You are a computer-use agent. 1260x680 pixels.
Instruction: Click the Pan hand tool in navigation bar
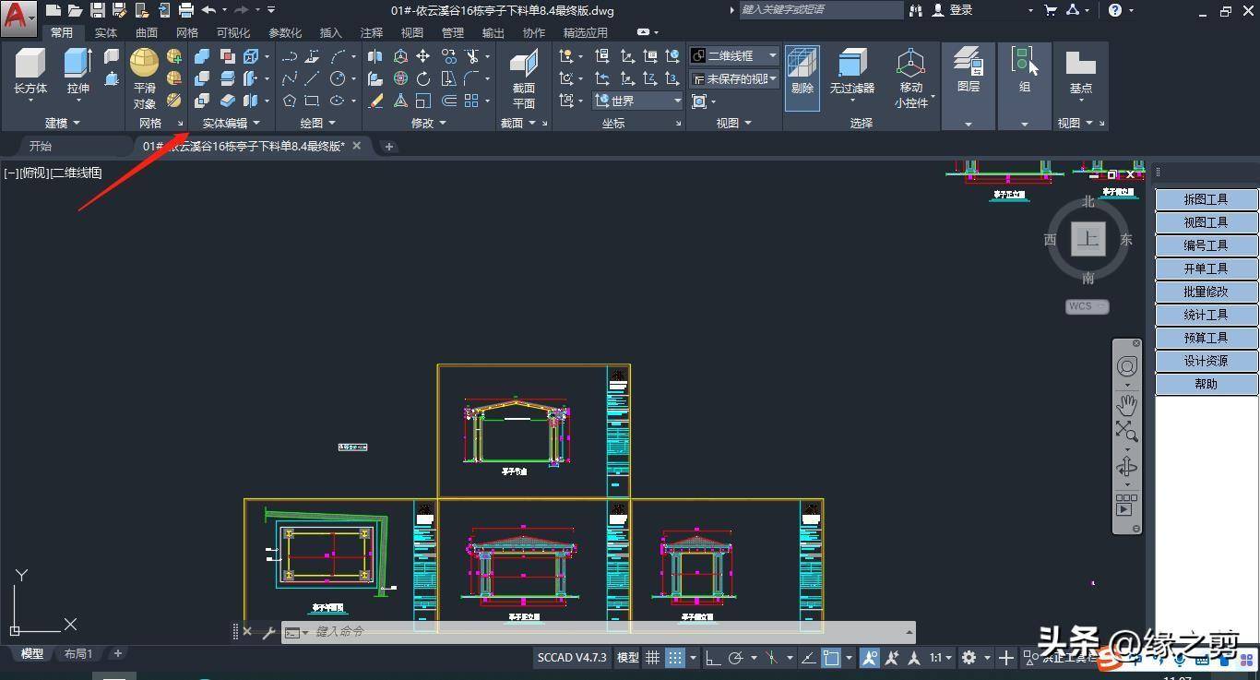point(1126,405)
